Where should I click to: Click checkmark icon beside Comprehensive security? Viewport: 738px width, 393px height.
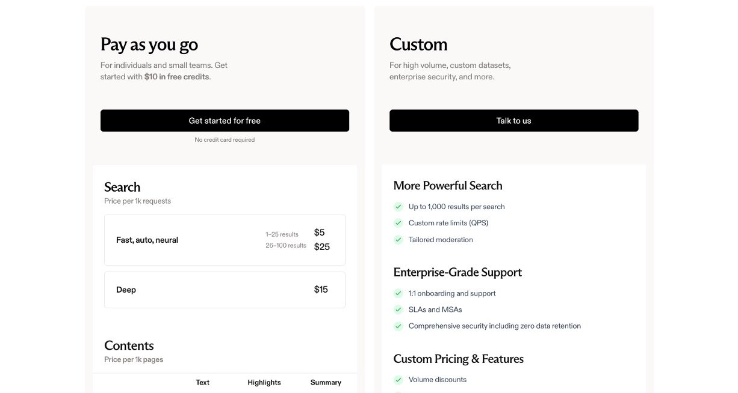398,326
